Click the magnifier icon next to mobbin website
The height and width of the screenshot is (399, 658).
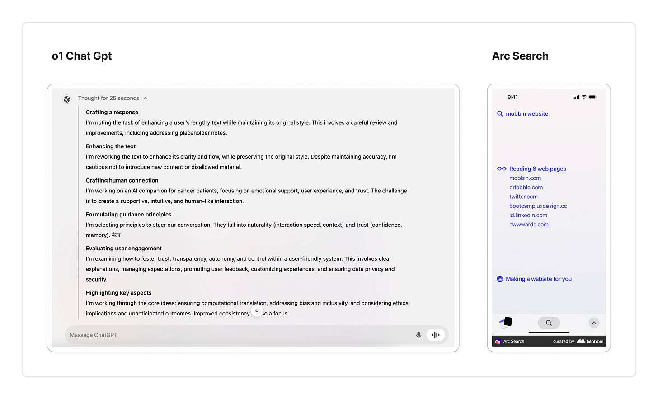point(500,114)
